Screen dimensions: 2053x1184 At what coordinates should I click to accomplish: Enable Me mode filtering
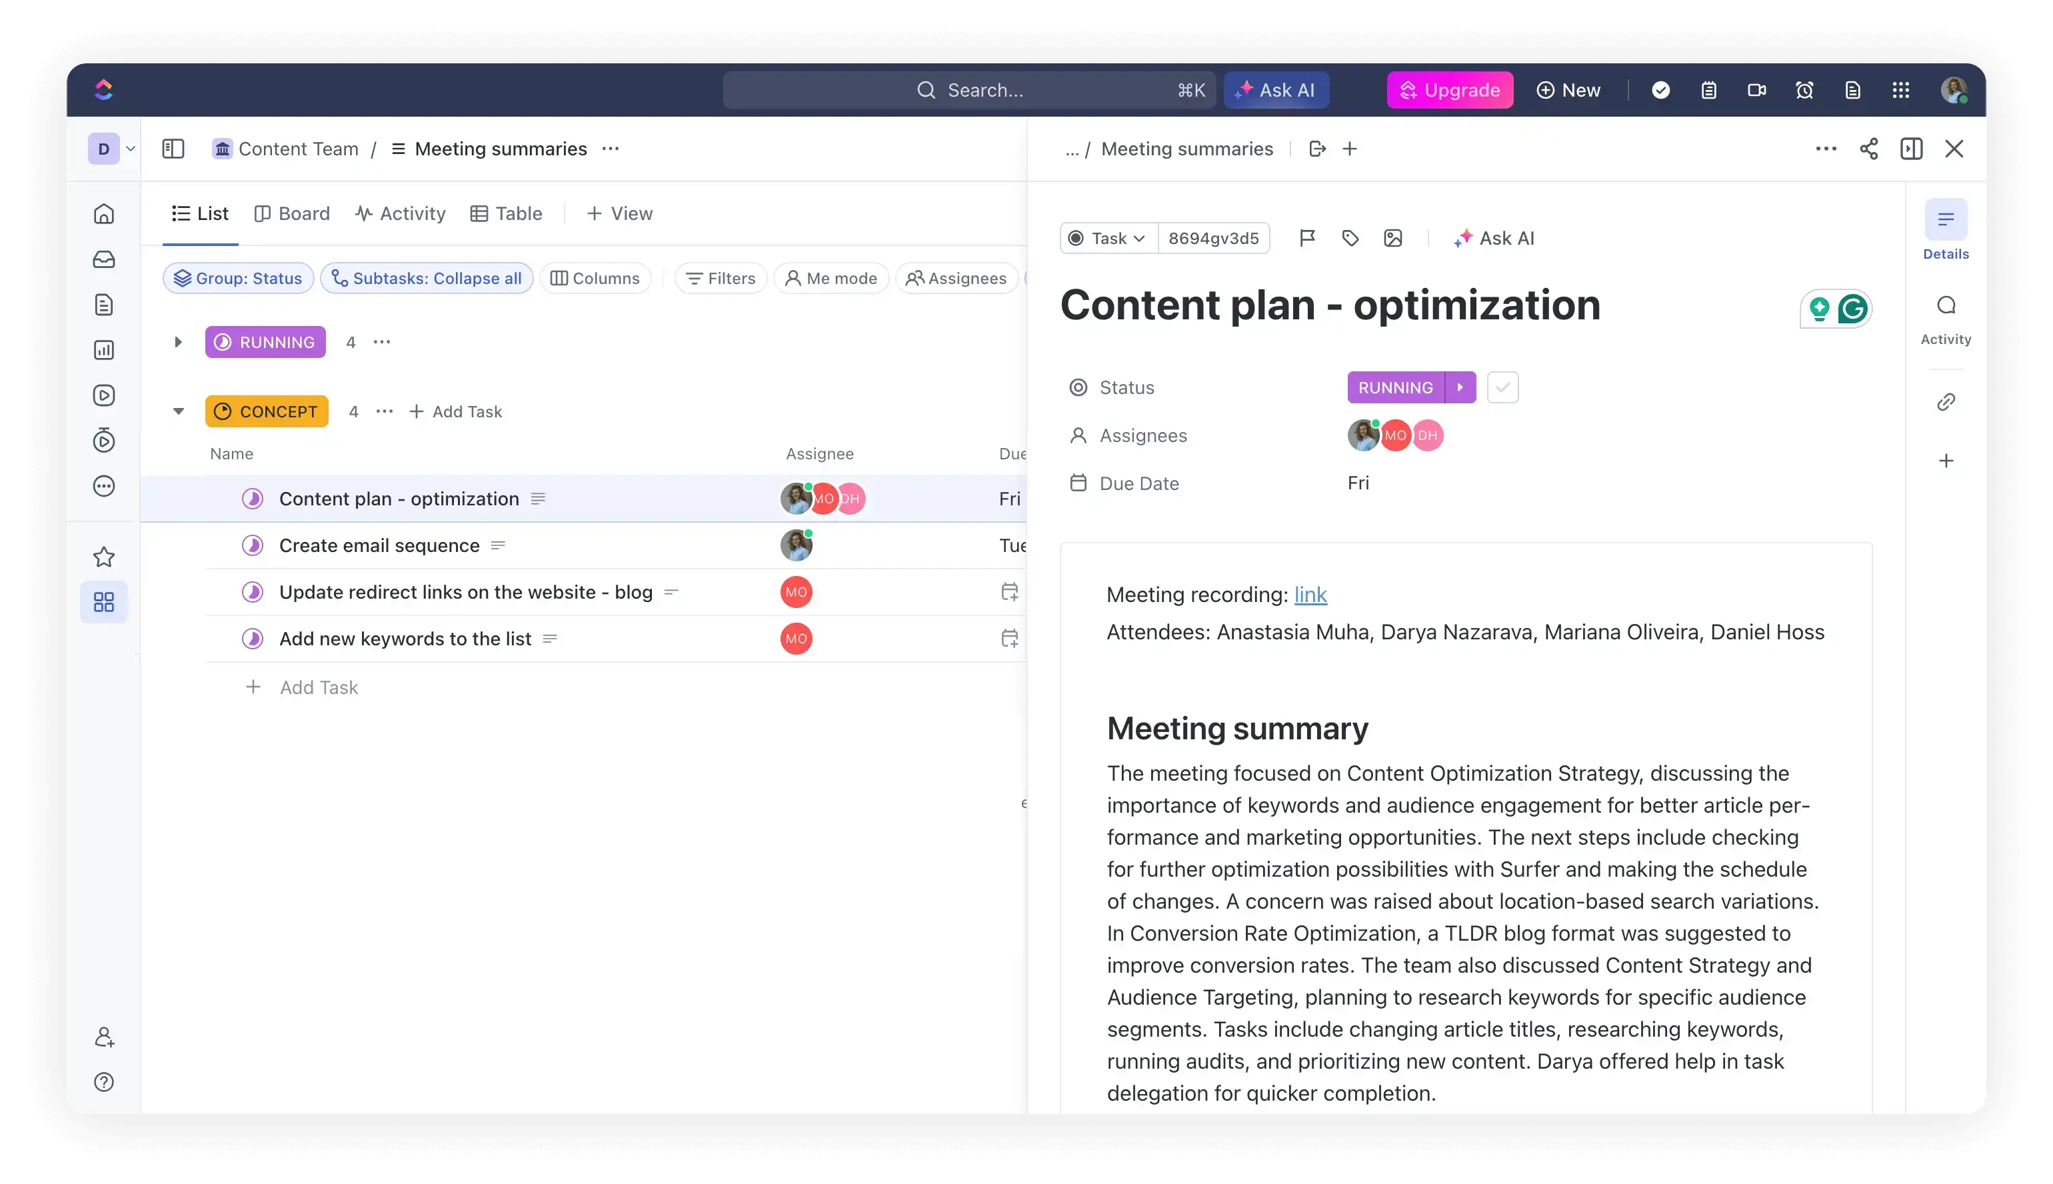pyautogui.click(x=831, y=277)
